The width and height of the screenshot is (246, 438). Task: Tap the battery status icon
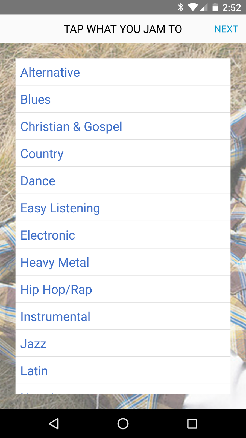click(215, 7)
